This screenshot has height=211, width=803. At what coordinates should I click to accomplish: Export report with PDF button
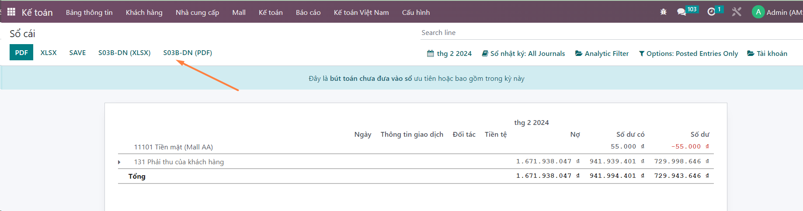(x=21, y=52)
